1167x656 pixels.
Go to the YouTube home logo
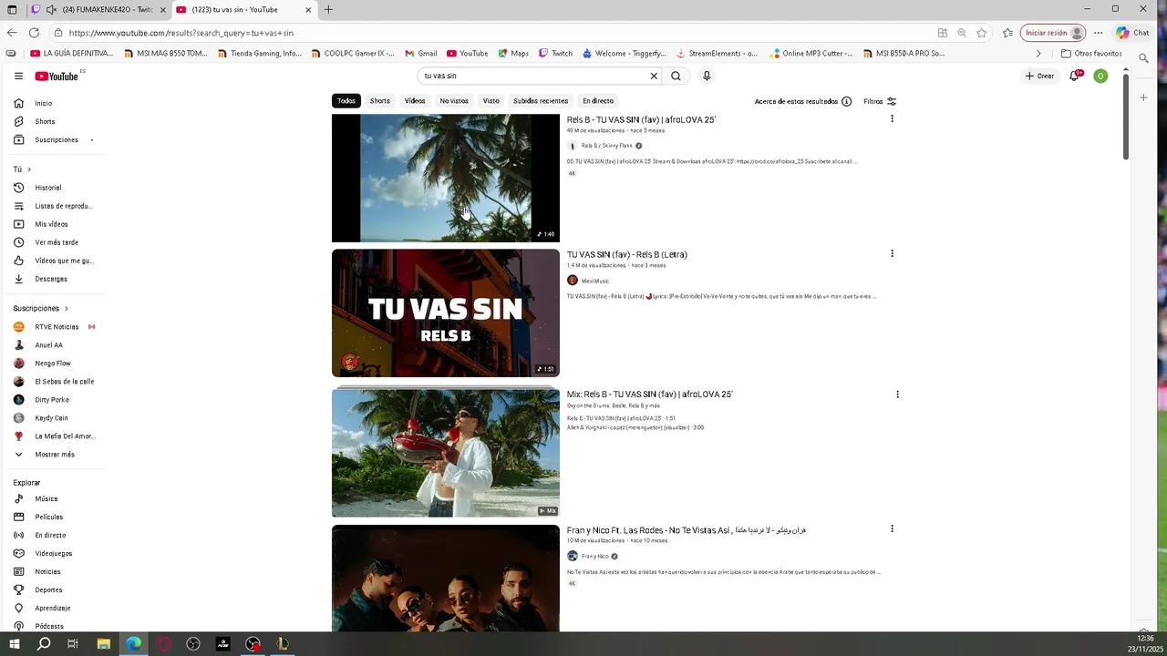click(x=57, y=77)
